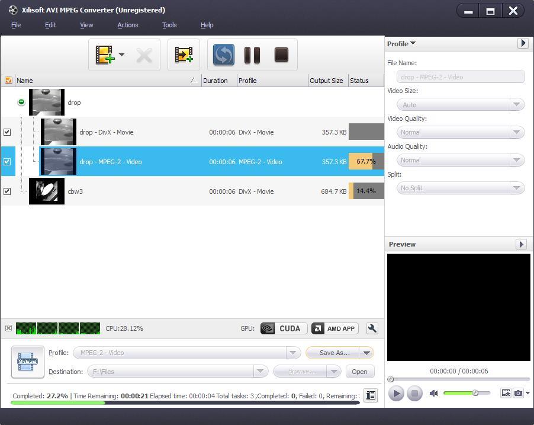Uncheck the cbw3 item
The image size is (534, 425).
[x=8, y=191]
